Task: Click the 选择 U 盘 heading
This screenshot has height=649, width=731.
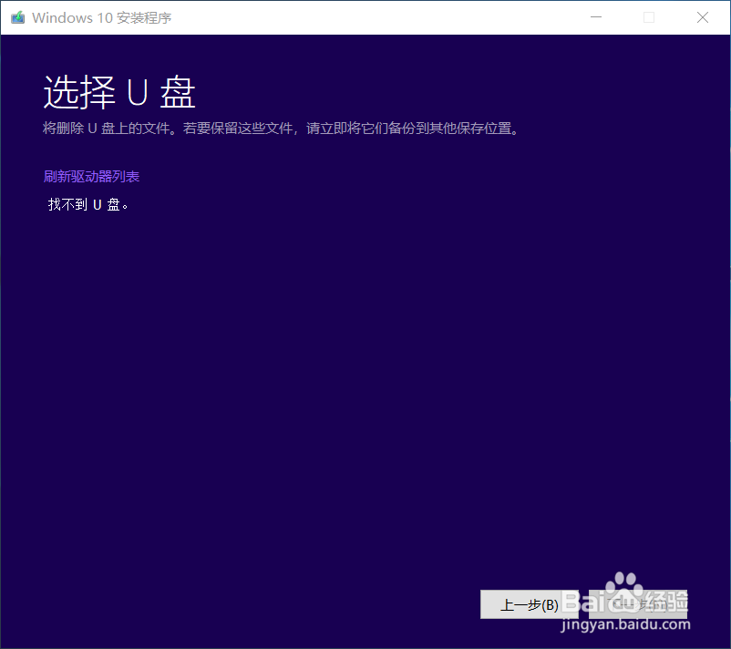Action: [x=119, y=92]
